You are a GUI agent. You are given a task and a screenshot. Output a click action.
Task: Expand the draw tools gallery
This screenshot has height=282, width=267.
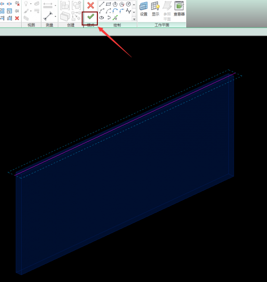pyautogui.click(x=134, y=19)
